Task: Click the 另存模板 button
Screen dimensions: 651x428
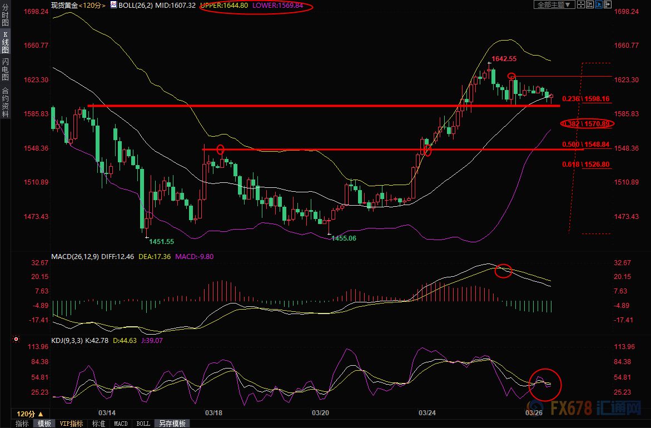Action: pos(172,424)
